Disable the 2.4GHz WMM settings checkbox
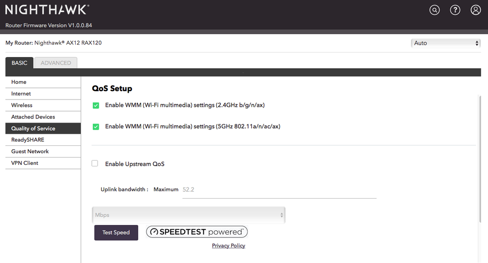Screen dimensions: 488x263 tap(96, 105)
